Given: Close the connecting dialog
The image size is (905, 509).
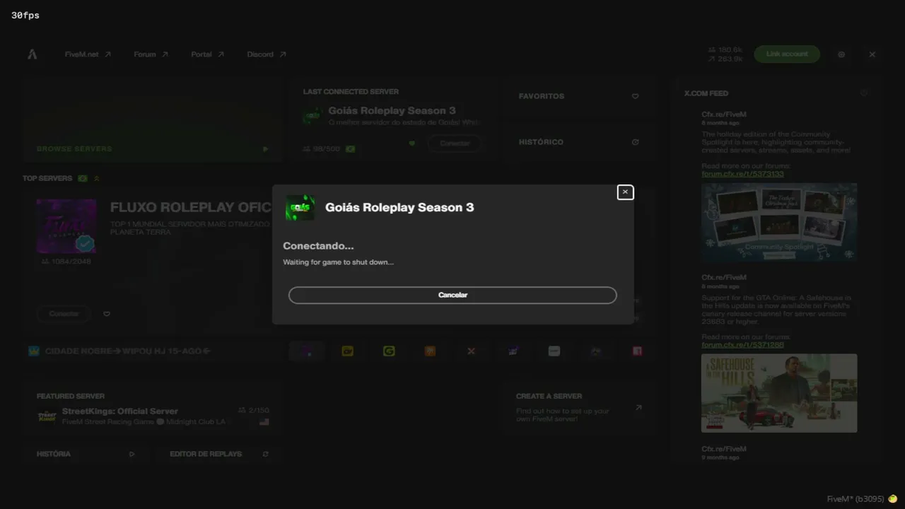Looking at the screenshot, I should pyautogui.click(x=625, y=192).
